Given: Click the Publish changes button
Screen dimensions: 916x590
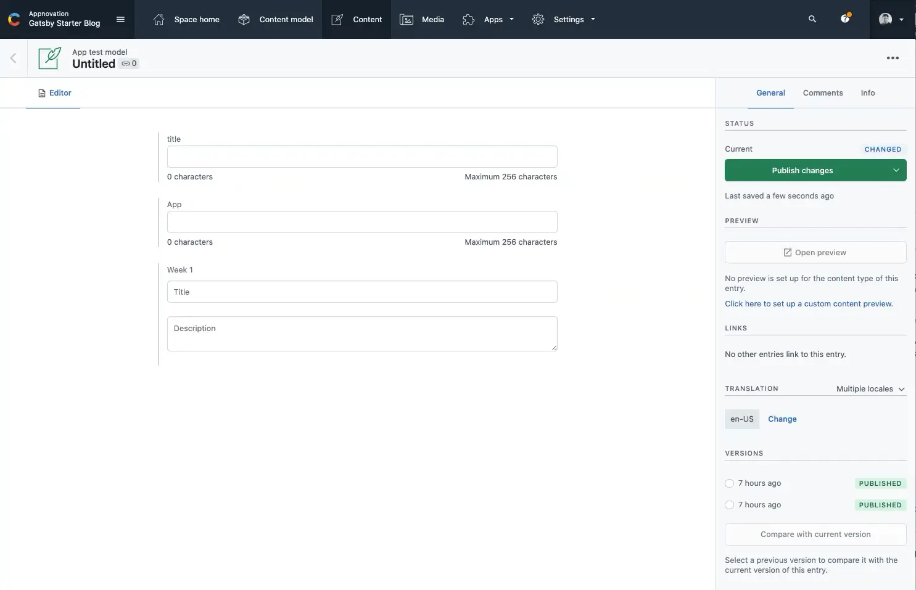Looking at the screenshot, I should pos(802,170).
